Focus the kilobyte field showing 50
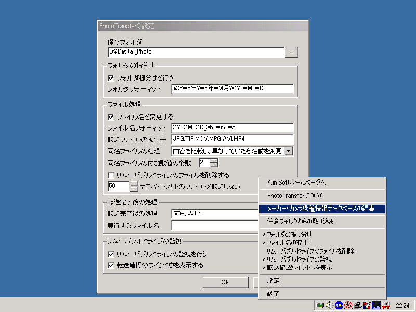 119,186
